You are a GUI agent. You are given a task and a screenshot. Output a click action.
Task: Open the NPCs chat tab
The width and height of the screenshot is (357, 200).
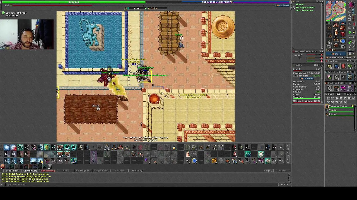66,171
